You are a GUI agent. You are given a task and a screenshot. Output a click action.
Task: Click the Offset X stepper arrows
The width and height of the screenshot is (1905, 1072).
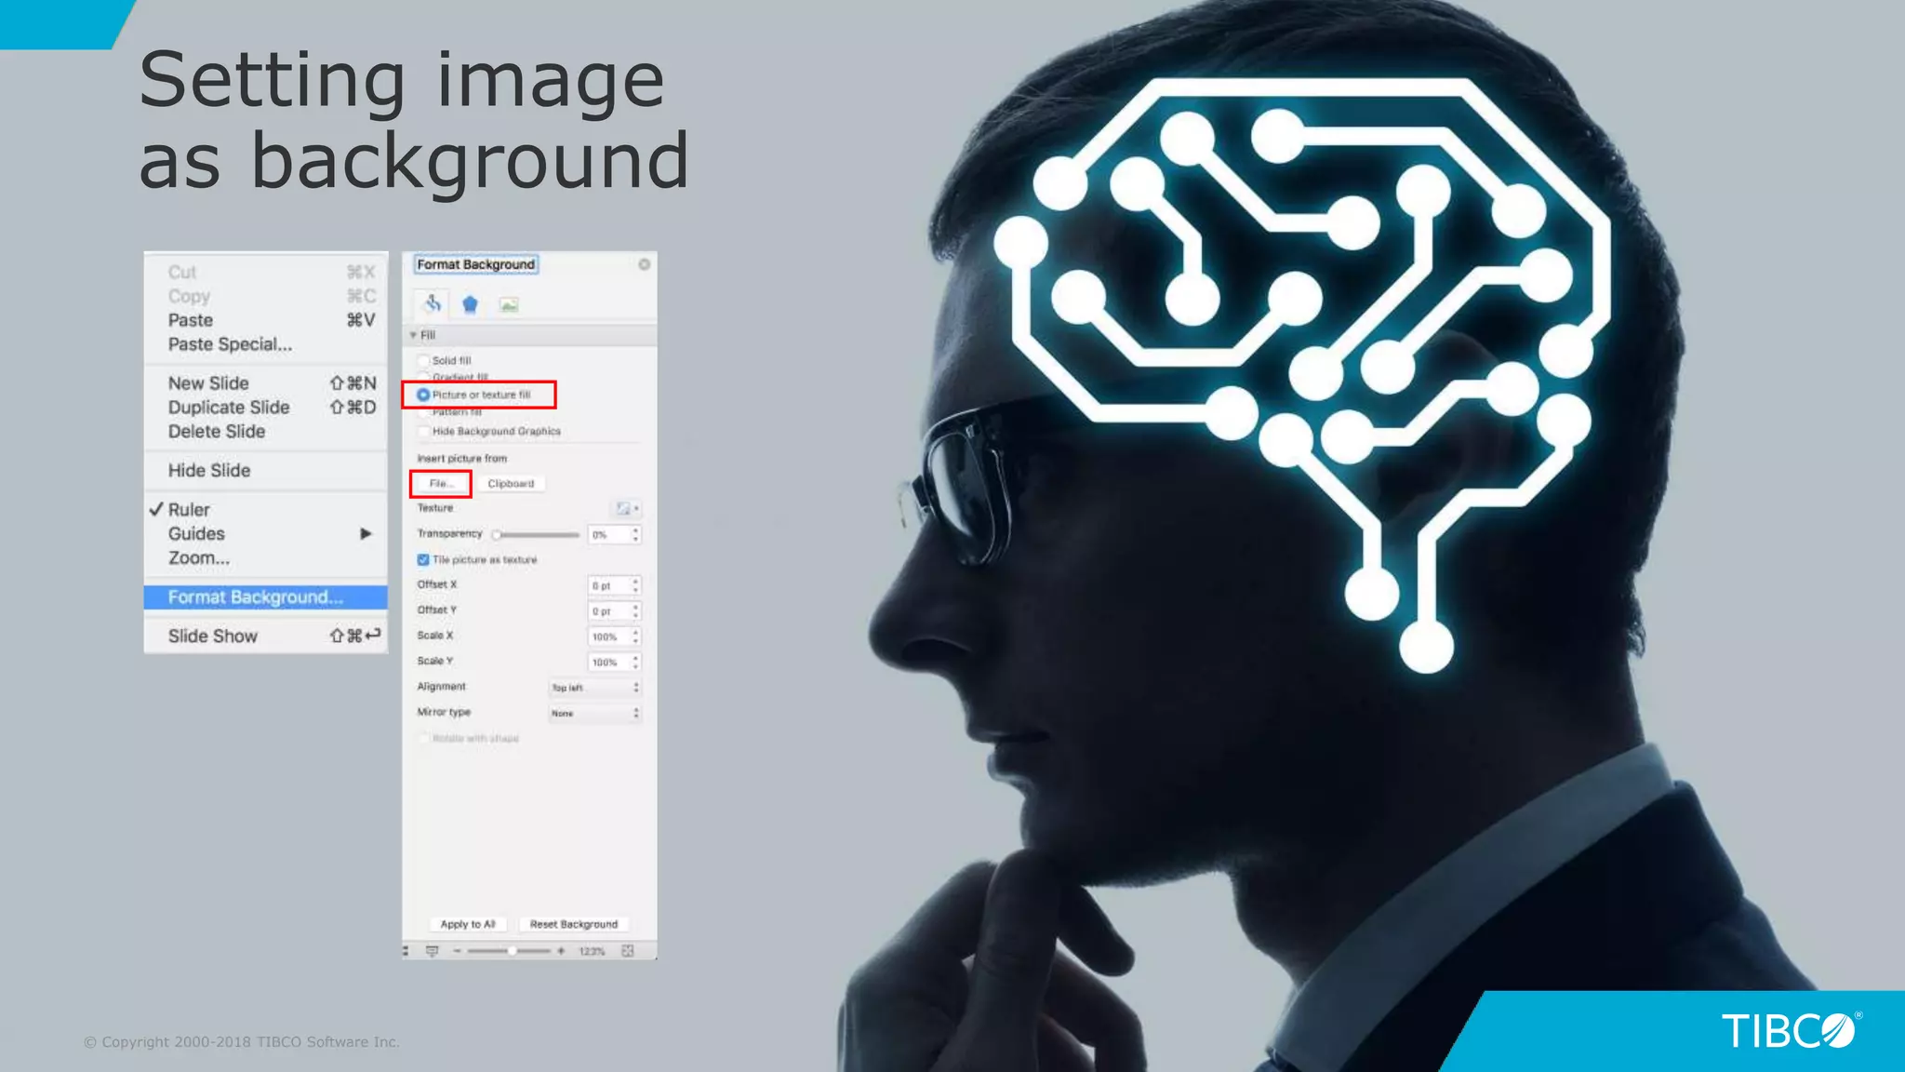pos(635,585)
